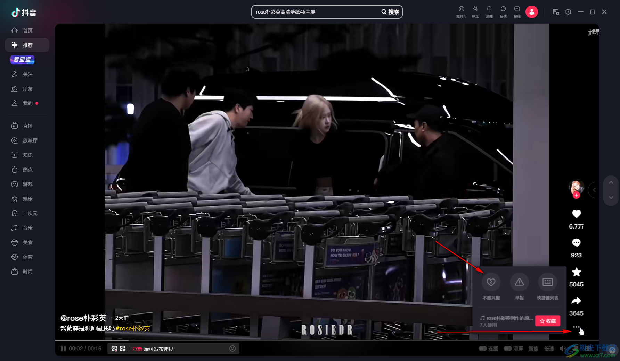Like the video with heart icon

pyautogui.click(x=576, y=214)
